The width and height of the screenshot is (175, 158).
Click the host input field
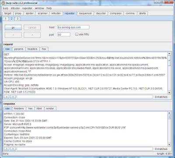(73, 27)
